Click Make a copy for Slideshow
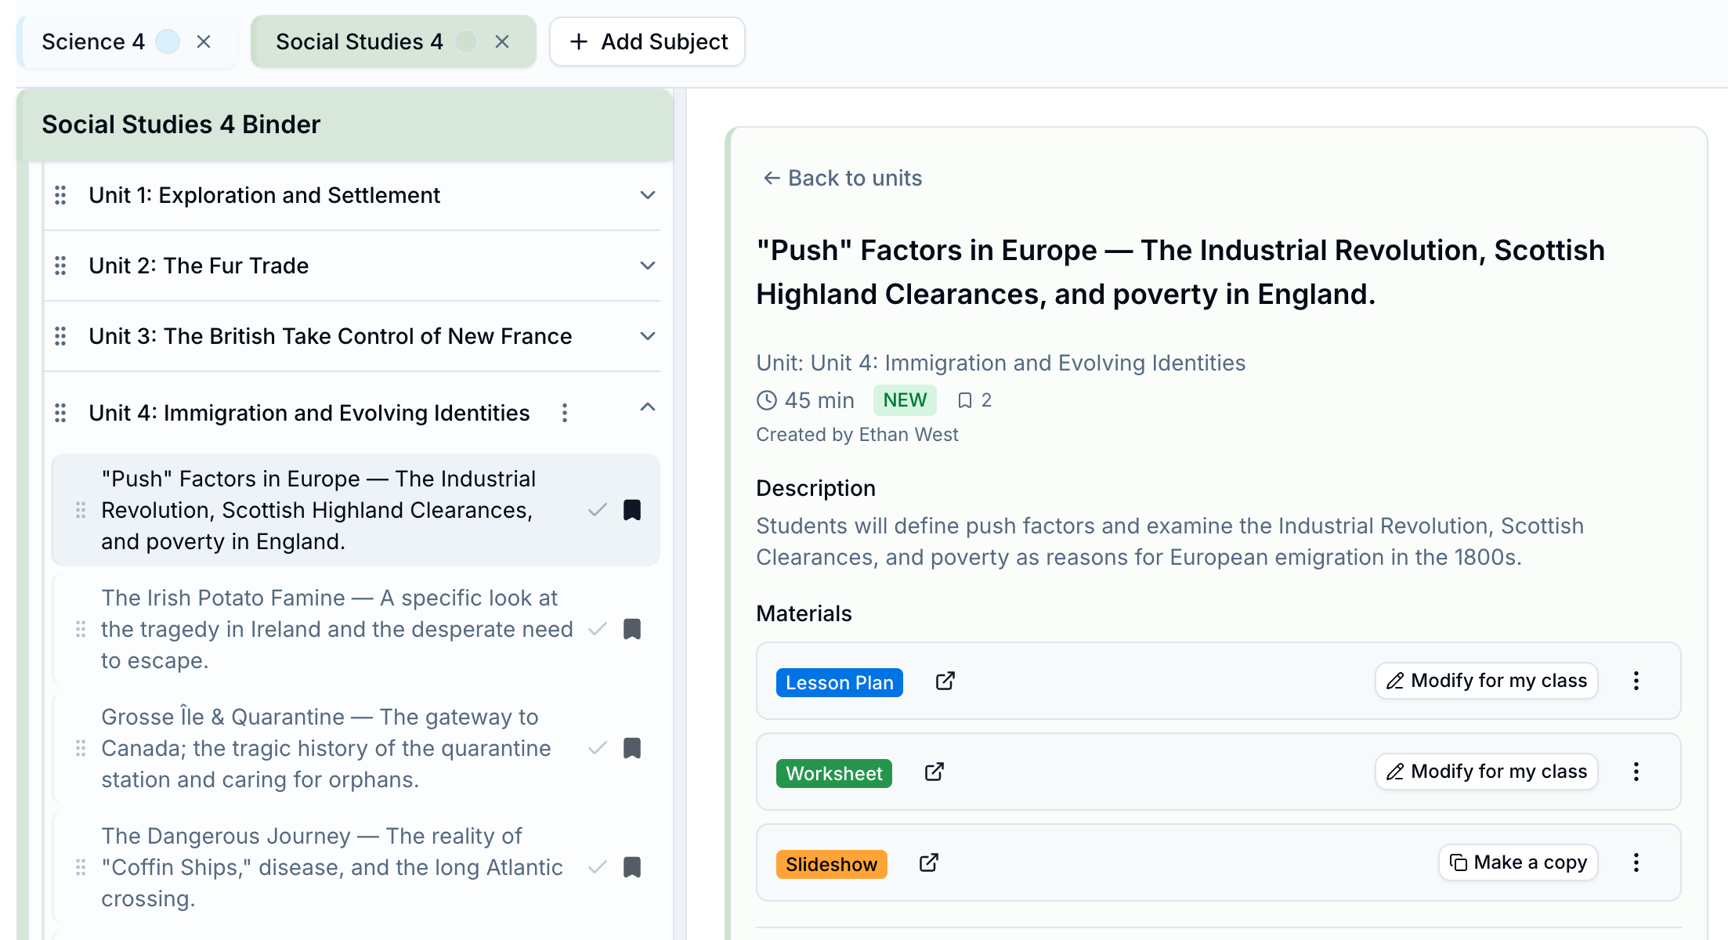 tap(1518, 862)
